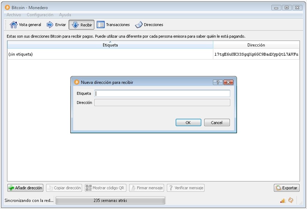This screenshot has height=209, width=307.
Task: Sort the table by Dirección column header
Action: click(x=256, y=45)
